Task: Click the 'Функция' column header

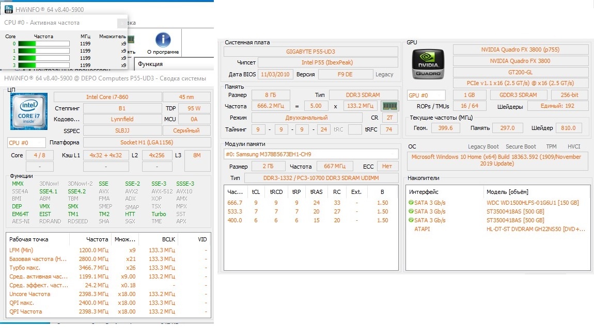Action: [x=151, y=64]
